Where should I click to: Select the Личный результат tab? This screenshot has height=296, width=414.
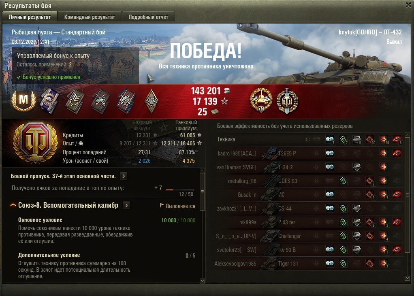(x=30, y=17)
